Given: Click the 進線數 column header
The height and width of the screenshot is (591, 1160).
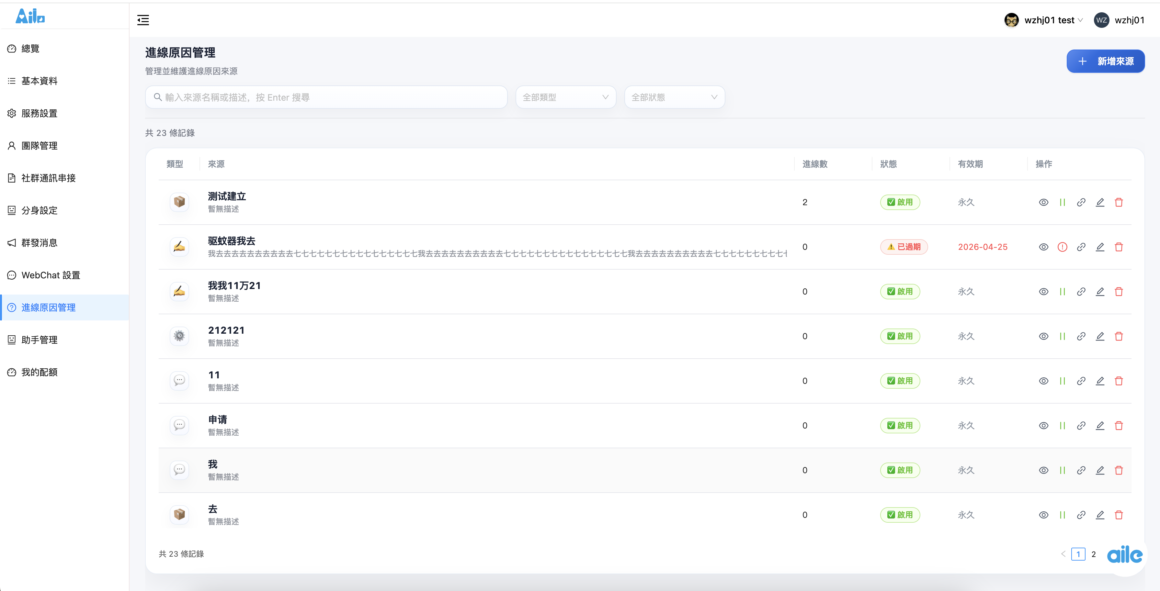Looking at the screenshot, I should coord(814,164).
